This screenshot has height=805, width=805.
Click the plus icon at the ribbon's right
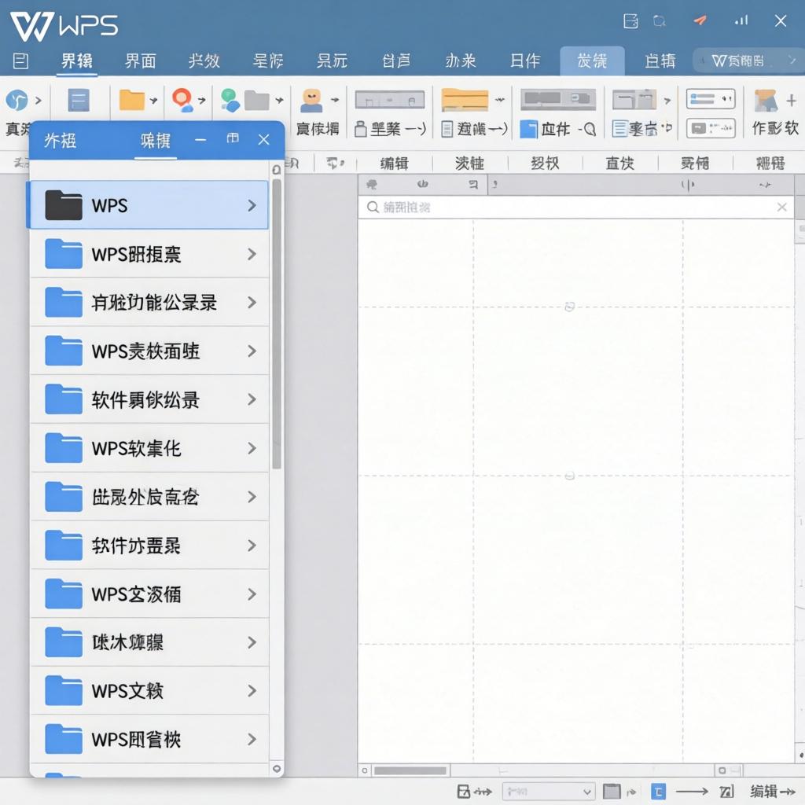click(x=791, y=101)
